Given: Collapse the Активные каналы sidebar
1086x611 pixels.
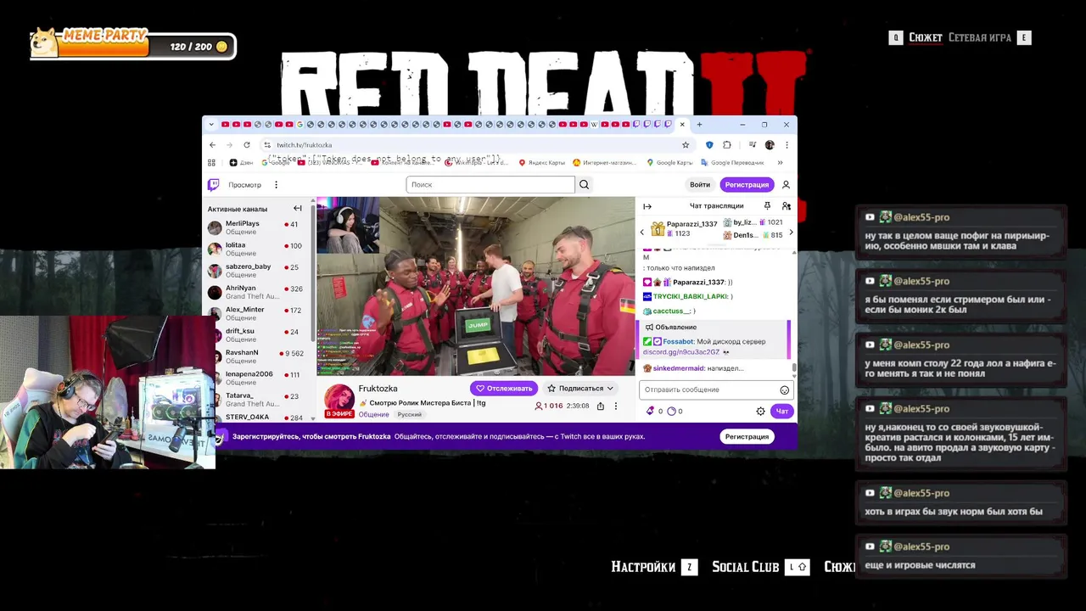Looking at the screenshot, I should pos(298,209).
